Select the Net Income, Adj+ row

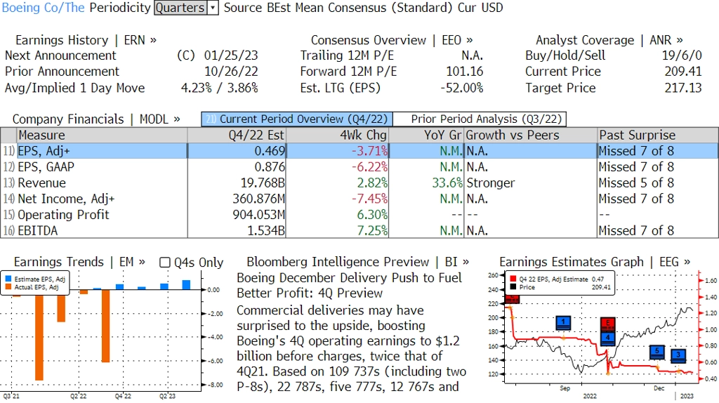coord(359,199)
